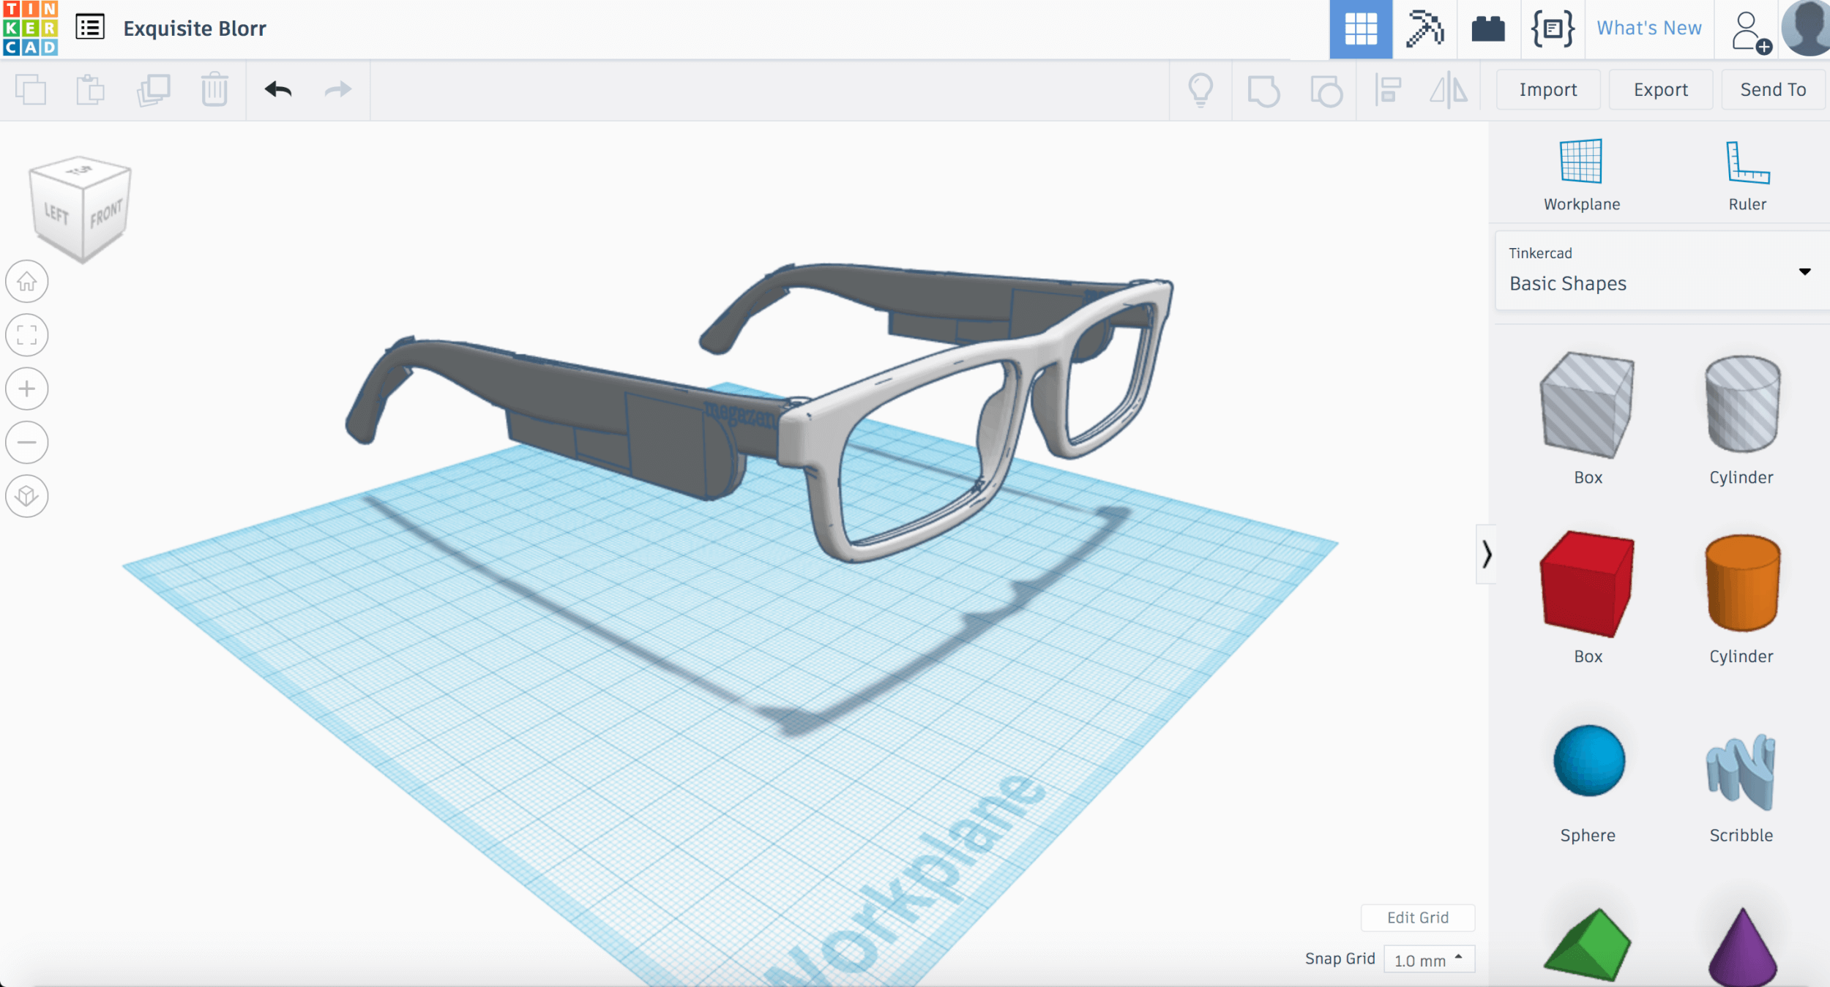Collapse the shapes panel with the chevron
This screenshot has width=1830, height=987.
(1486, 554)
